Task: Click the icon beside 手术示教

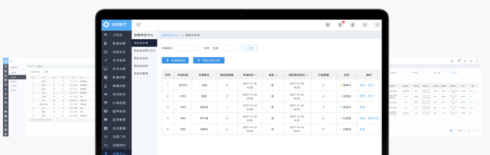Action: pyautogui.click(x=105, y=69)
